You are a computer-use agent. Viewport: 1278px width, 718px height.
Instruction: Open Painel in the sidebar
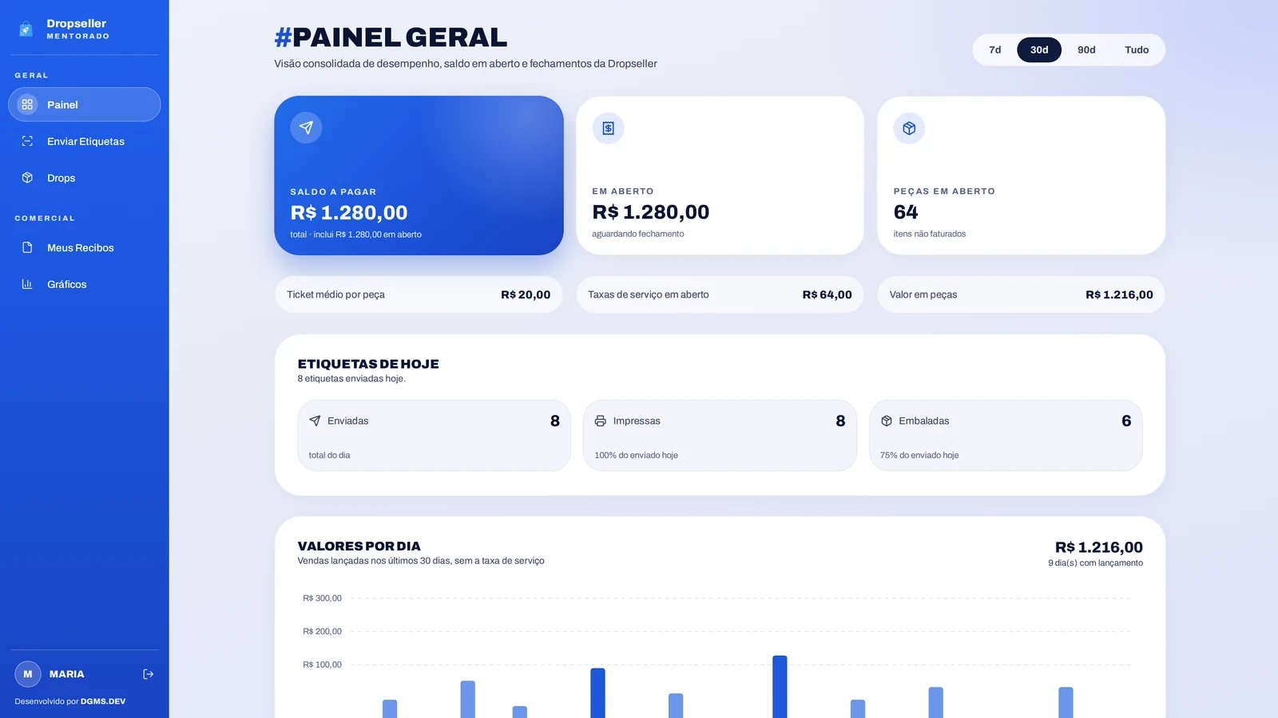(85, 105)
